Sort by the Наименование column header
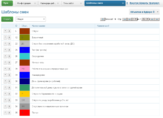163x118 pixels. 39,26
